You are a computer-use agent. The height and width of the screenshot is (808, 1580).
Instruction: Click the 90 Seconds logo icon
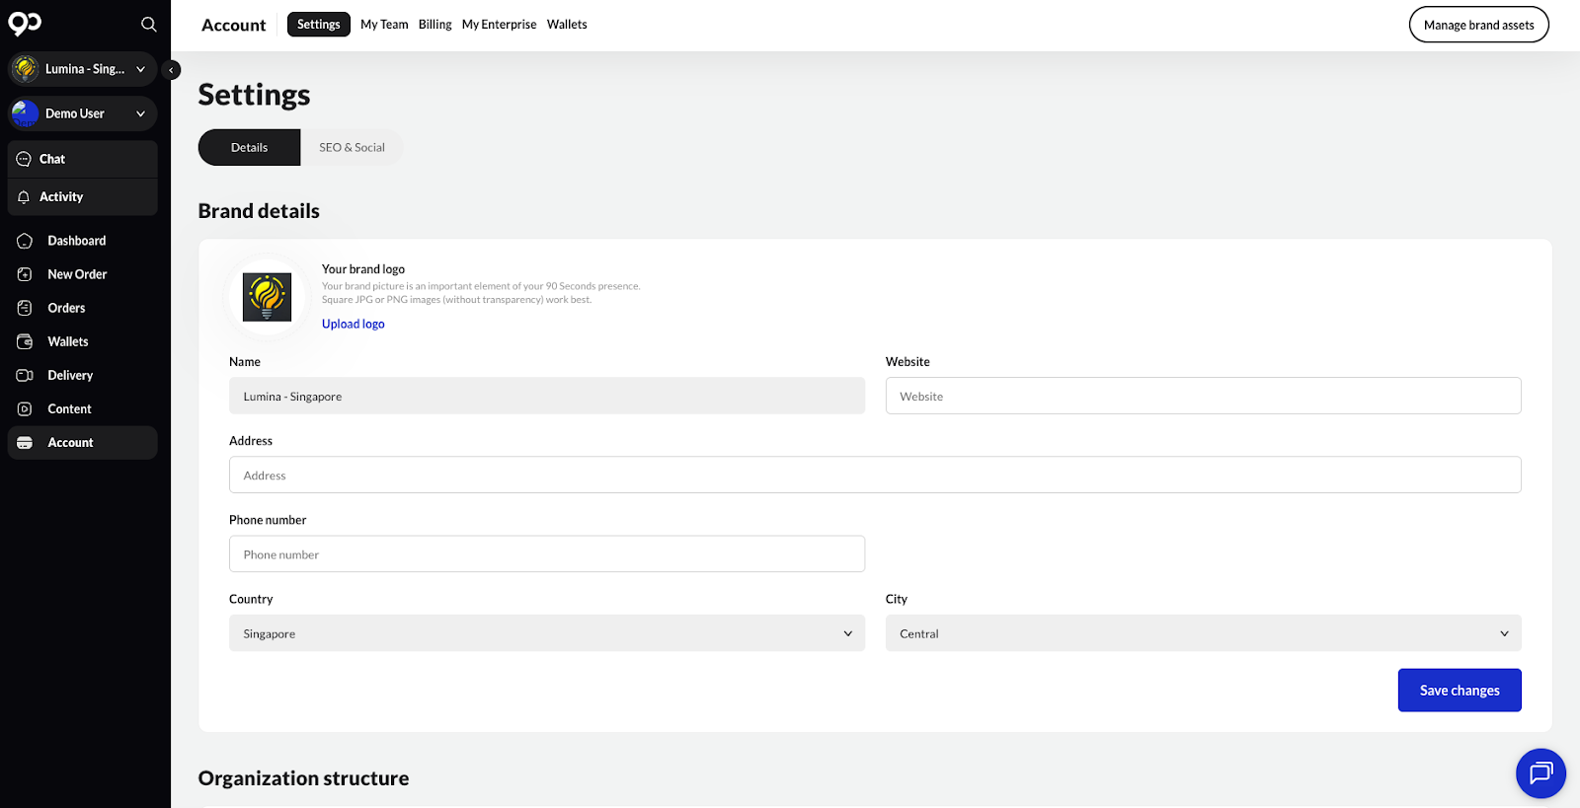25,24
